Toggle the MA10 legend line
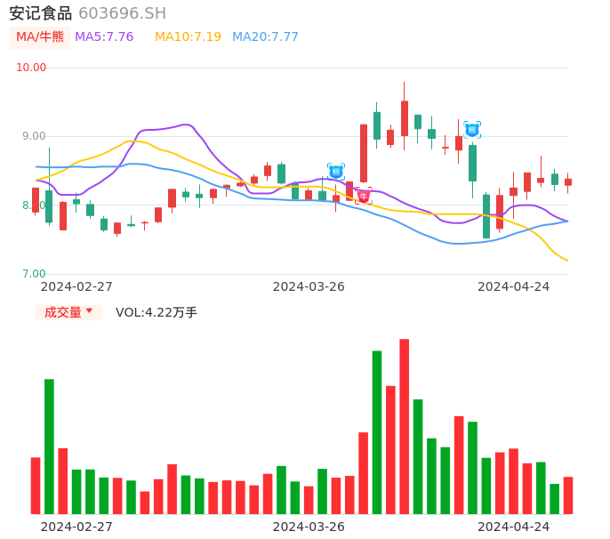 [188, 37]
